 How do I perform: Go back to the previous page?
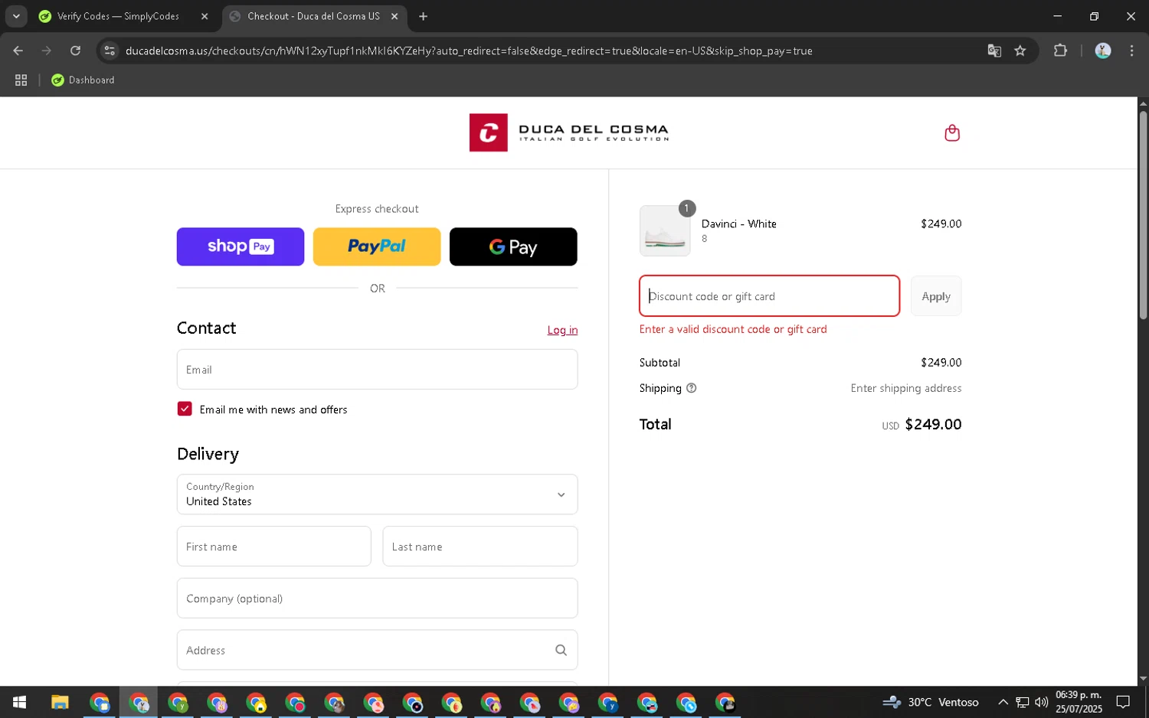pyautogui.click(x=18, y=51)
